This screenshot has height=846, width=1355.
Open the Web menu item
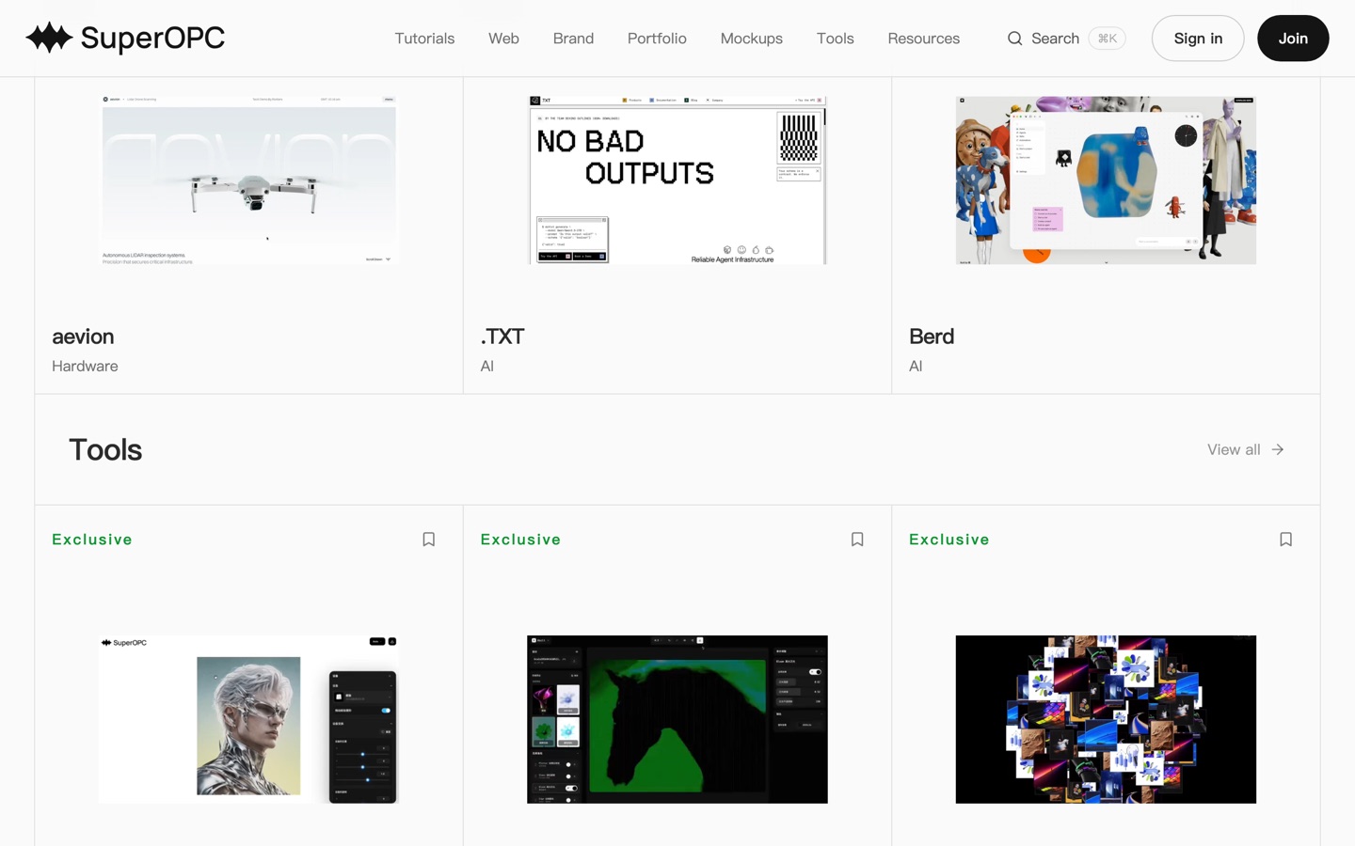pos(503,39)
